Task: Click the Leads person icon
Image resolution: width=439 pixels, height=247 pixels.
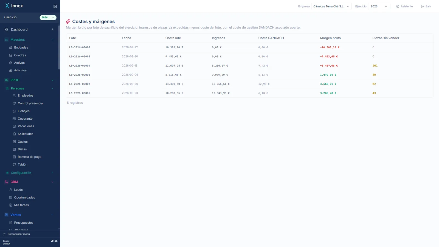Action: (x=11, y=190)
